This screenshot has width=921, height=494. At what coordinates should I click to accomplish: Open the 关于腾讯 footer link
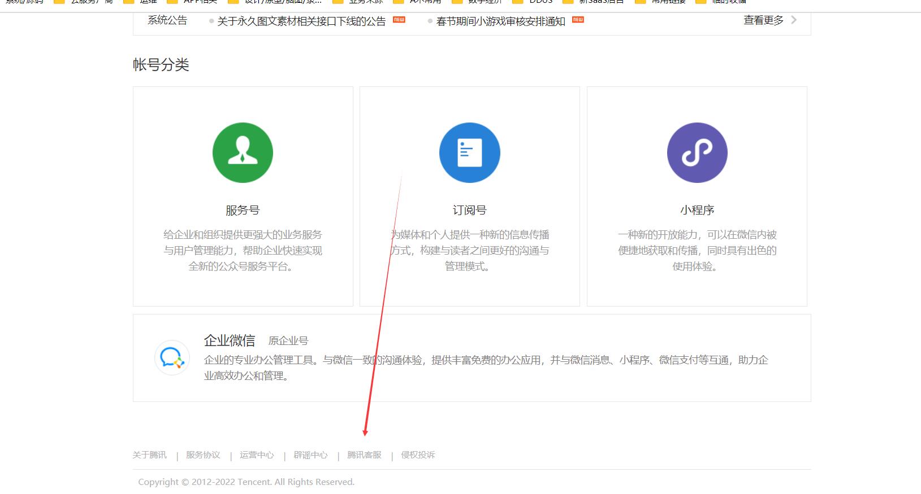point(150,455)
